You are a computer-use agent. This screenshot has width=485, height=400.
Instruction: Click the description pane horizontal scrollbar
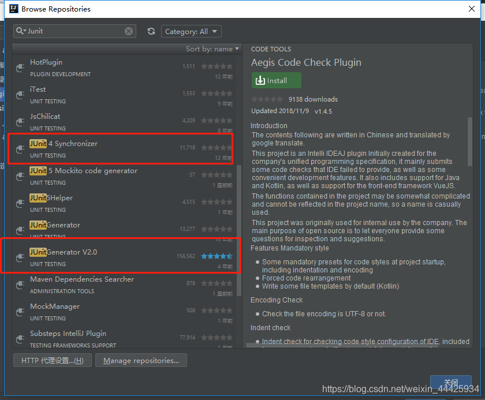(x=342, y=345)
